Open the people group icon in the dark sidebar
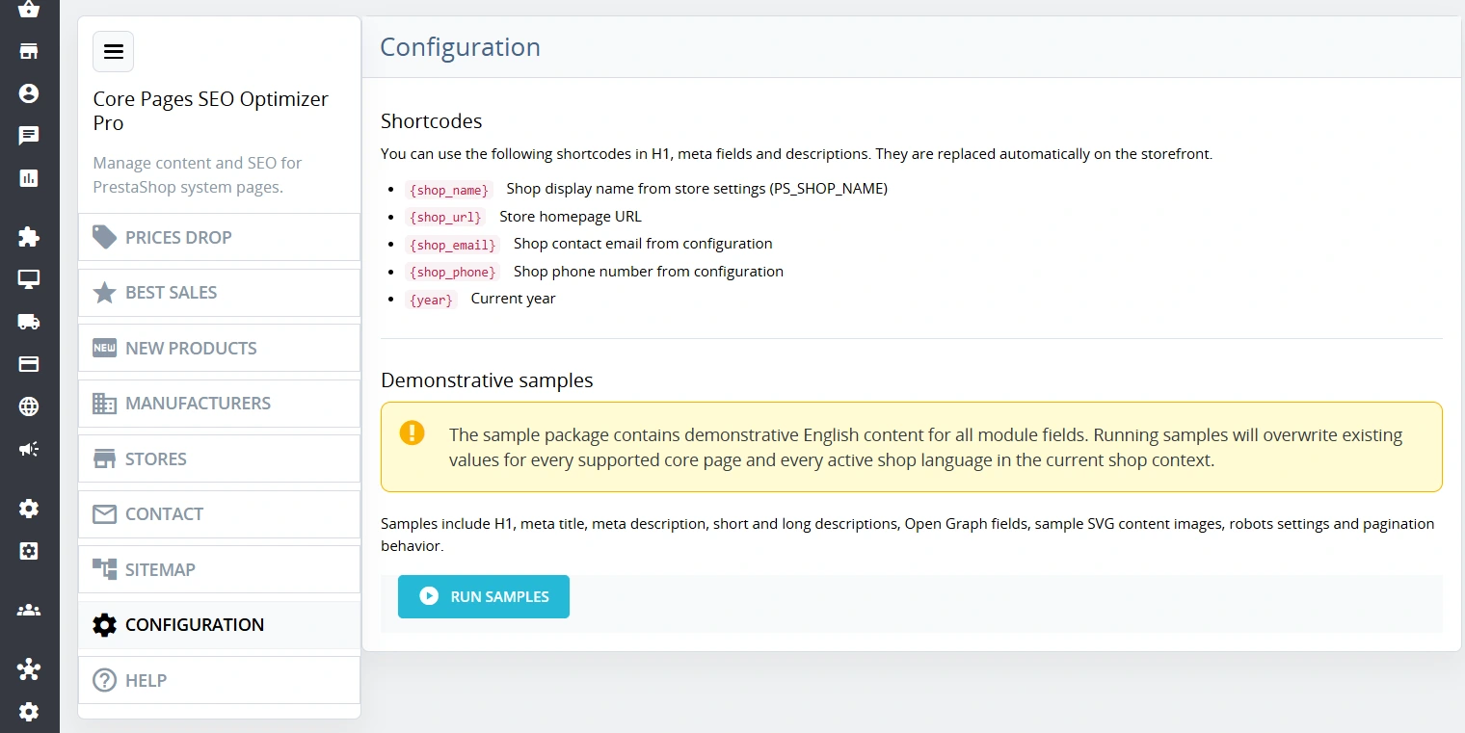This screenshot has height=733, width=1465. point(29,610)
